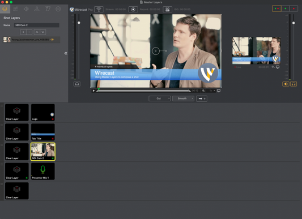Select Clear Layer shot on NDI Cam 2 row
This screenshot has height=219, width=302.
coord(17,152)
